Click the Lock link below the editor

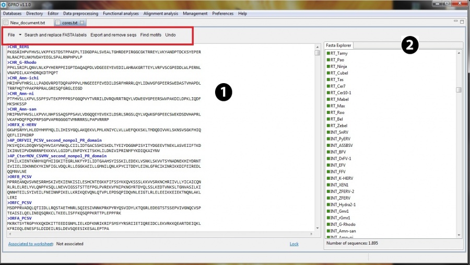click(x=294, y=244)
